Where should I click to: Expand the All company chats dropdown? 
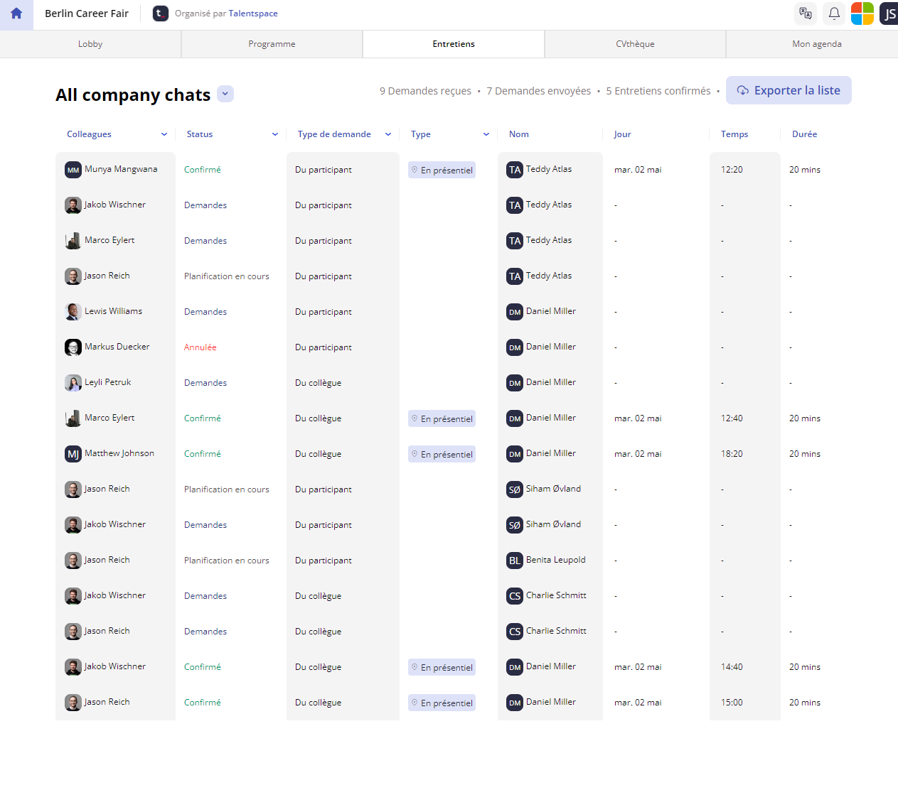pos(225,94)
